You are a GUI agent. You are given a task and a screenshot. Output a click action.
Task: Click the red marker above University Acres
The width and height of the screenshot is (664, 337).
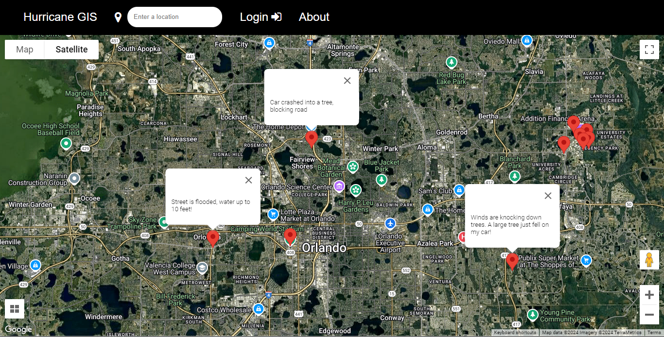pos(564,144)
